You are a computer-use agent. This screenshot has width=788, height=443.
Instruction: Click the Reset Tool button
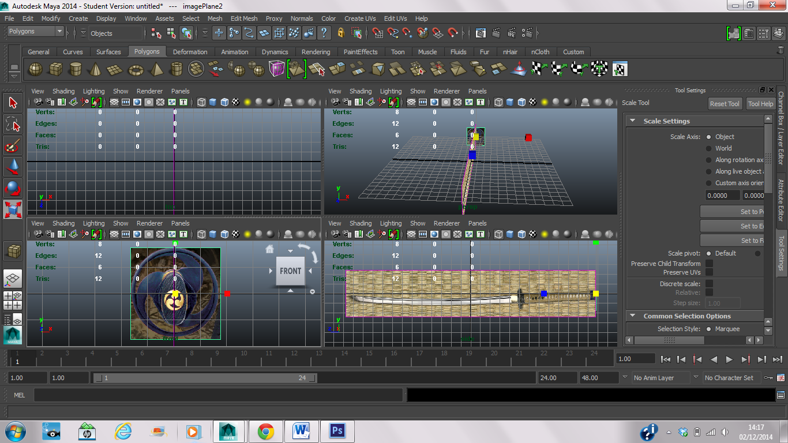(x=725, y=104)
